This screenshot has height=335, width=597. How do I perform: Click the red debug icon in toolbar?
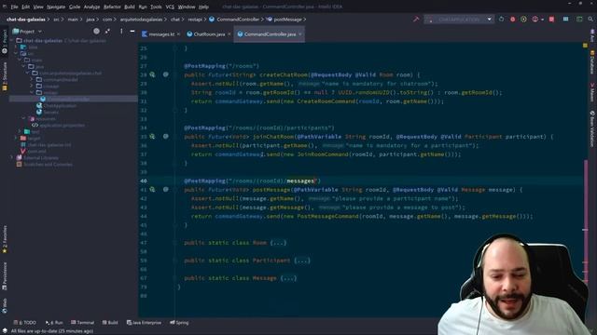512,19
